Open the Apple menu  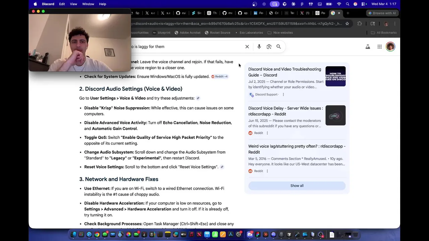coord(35,4)
